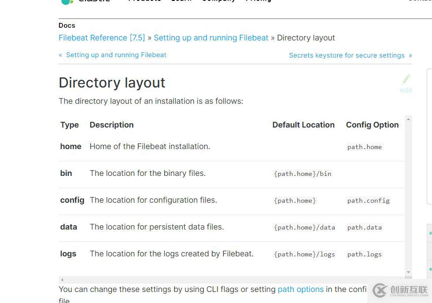Click the table's scroll down arrow
This screenshot has width=432, height=303.
point(408,272)
